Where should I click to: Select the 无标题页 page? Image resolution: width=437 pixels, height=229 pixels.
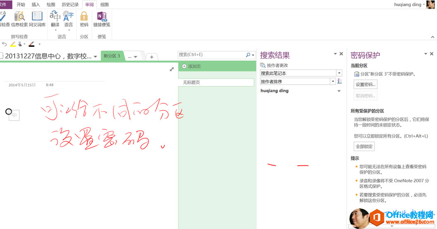point(216,82)
